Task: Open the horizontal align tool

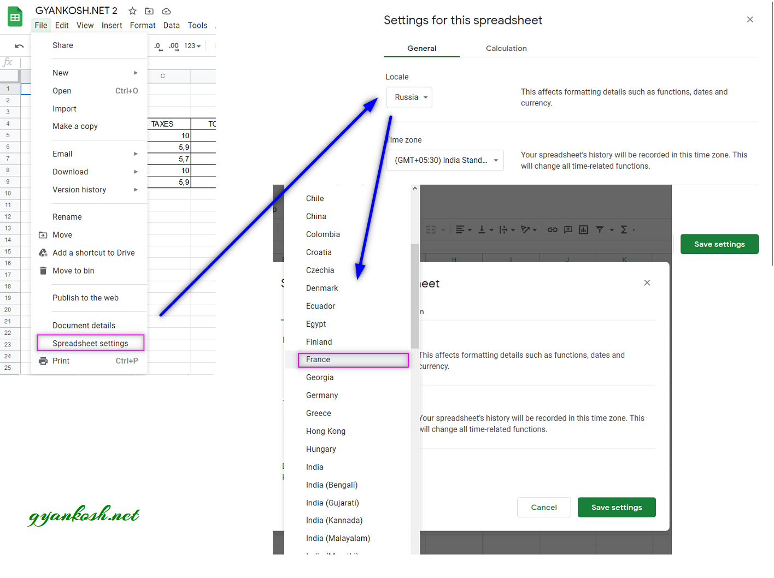Action: click(x=464, y=229)
